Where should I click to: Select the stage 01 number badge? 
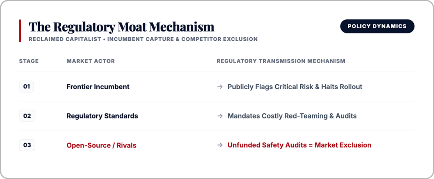coord(26,87)
